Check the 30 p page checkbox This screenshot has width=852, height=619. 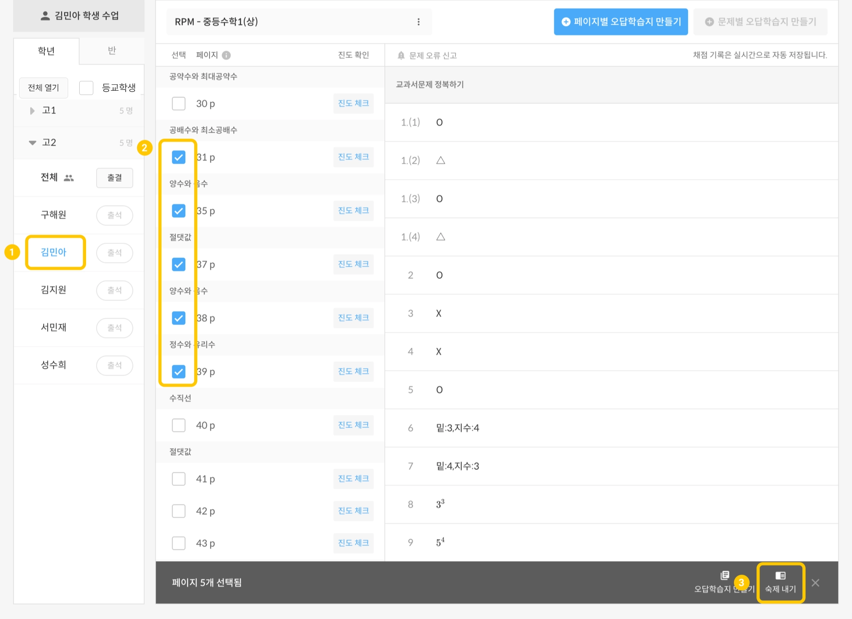(178, 104)
